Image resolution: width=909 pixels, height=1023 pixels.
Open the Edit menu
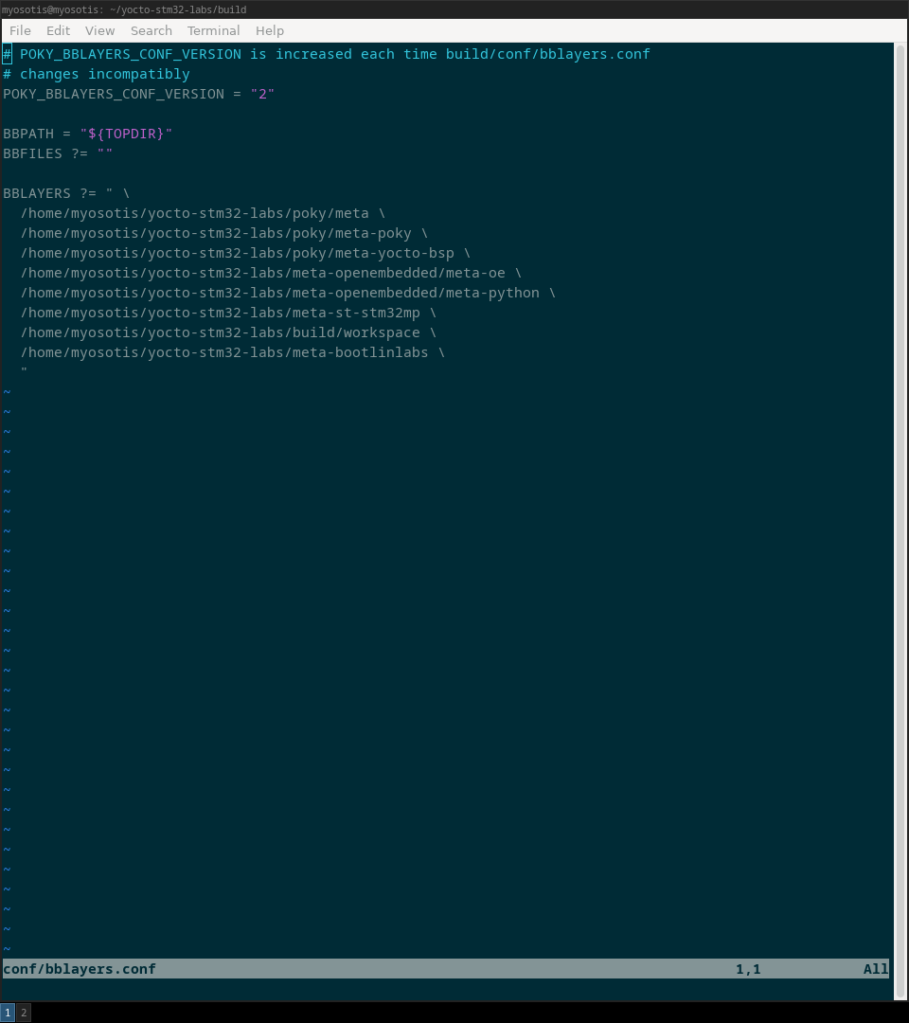[x=58, y=30]
